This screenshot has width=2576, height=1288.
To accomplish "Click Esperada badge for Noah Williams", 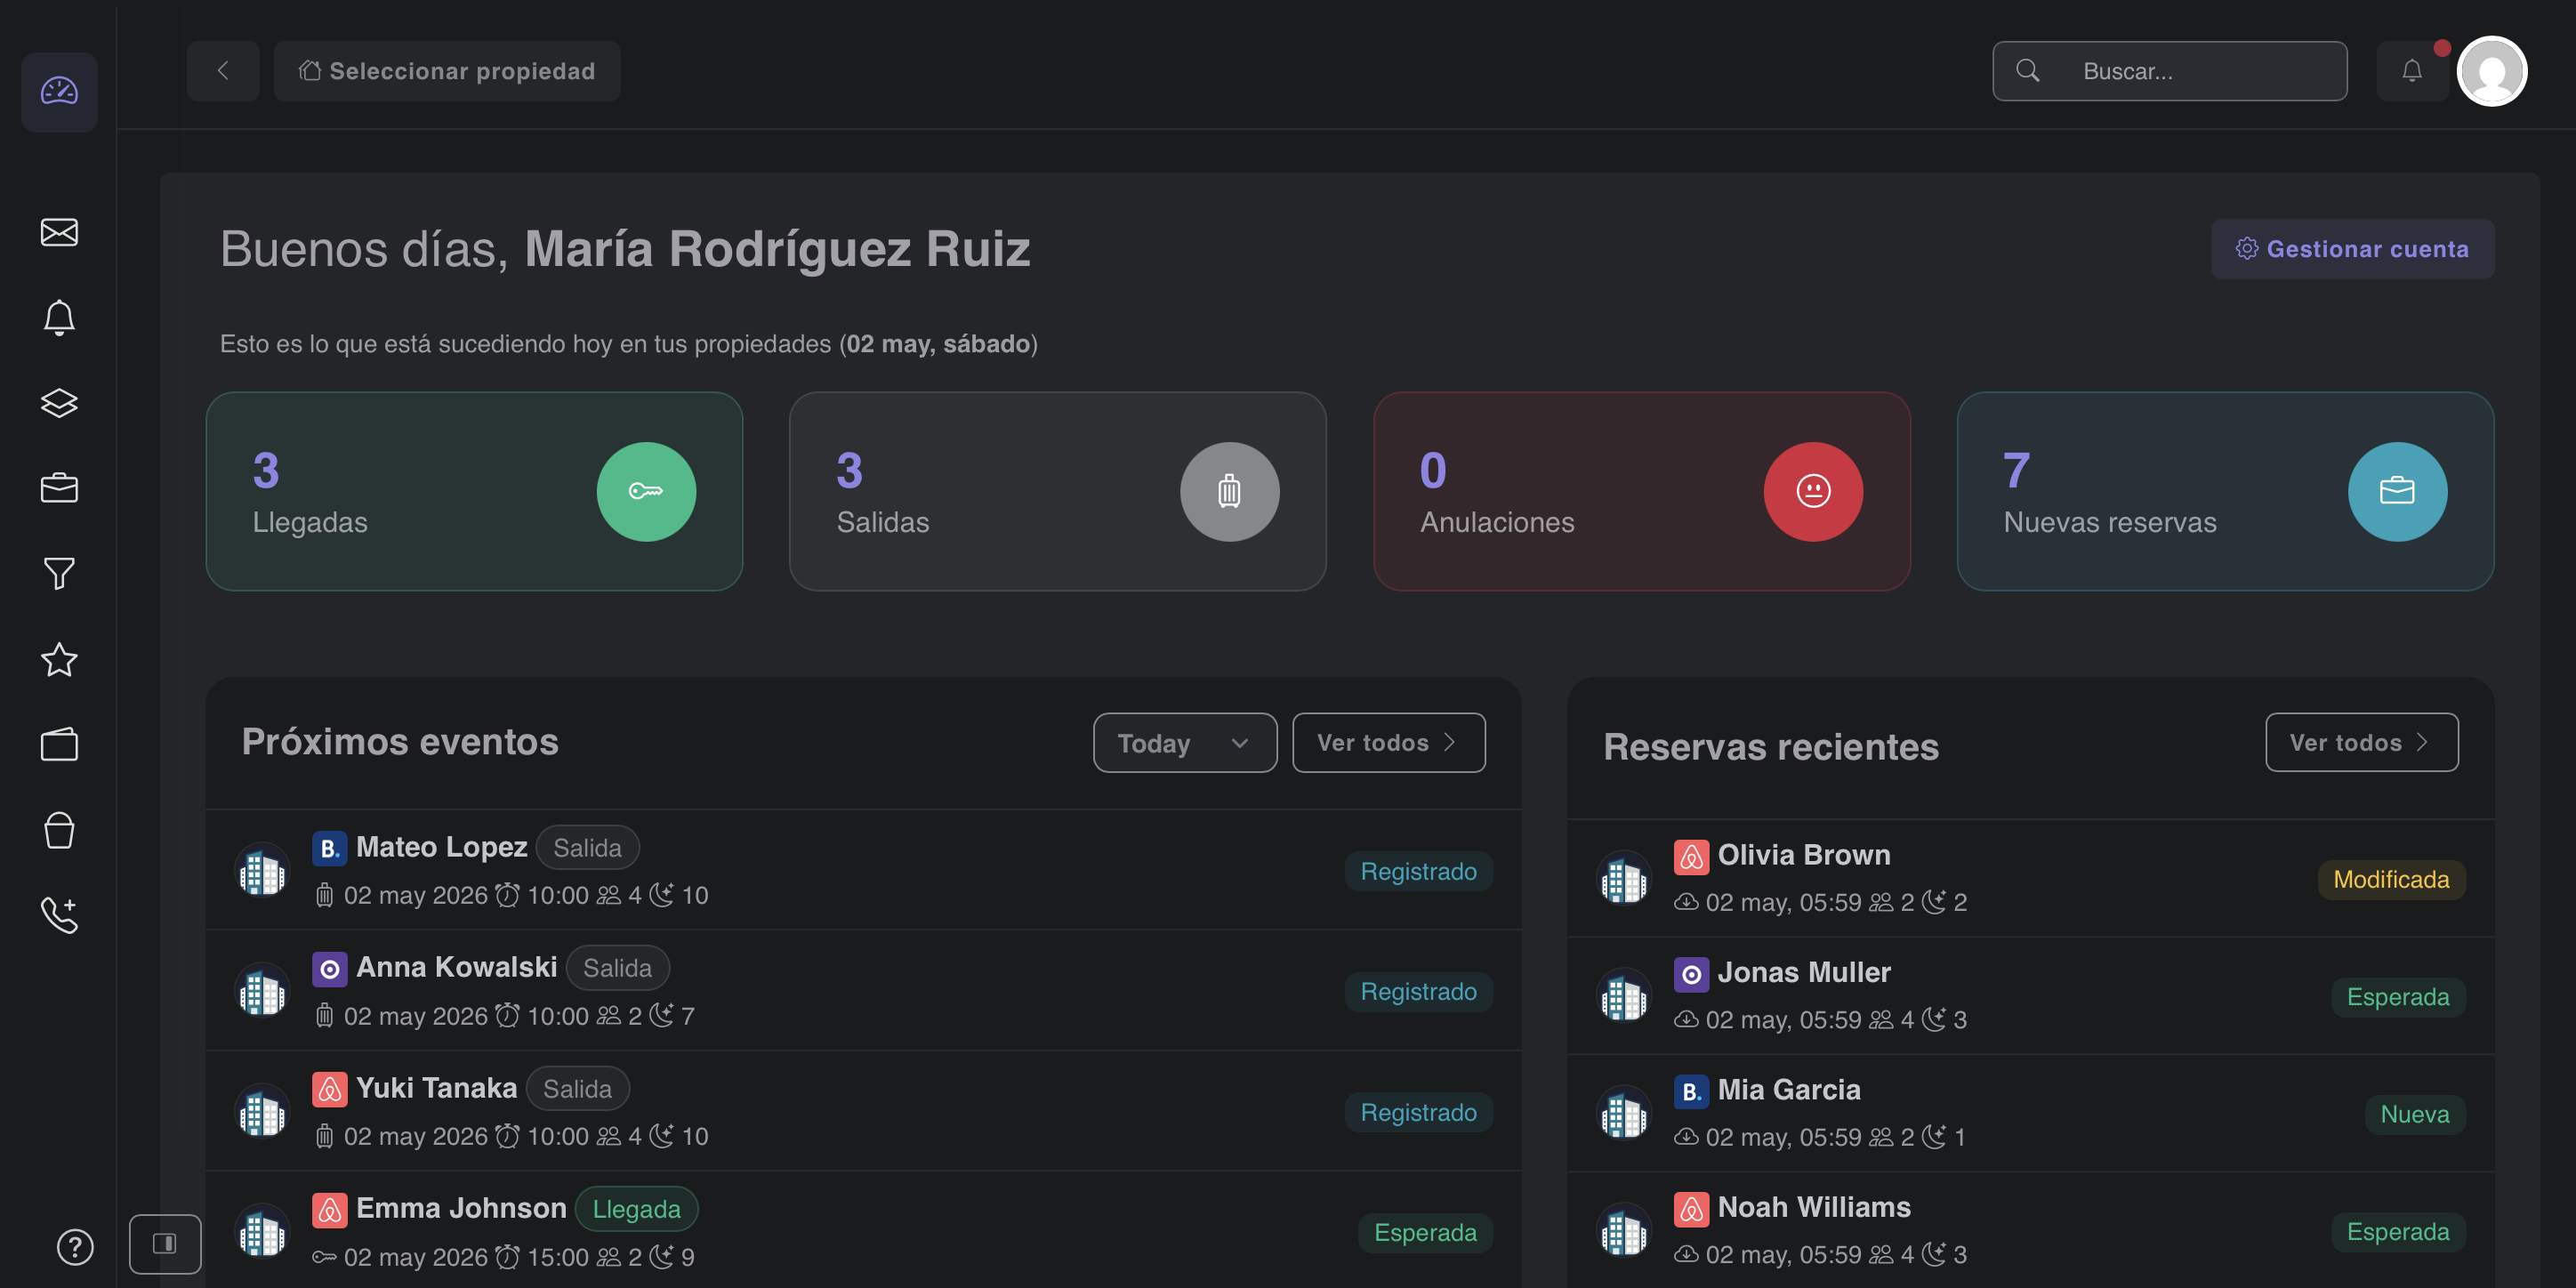I will coord(2398,1232).
